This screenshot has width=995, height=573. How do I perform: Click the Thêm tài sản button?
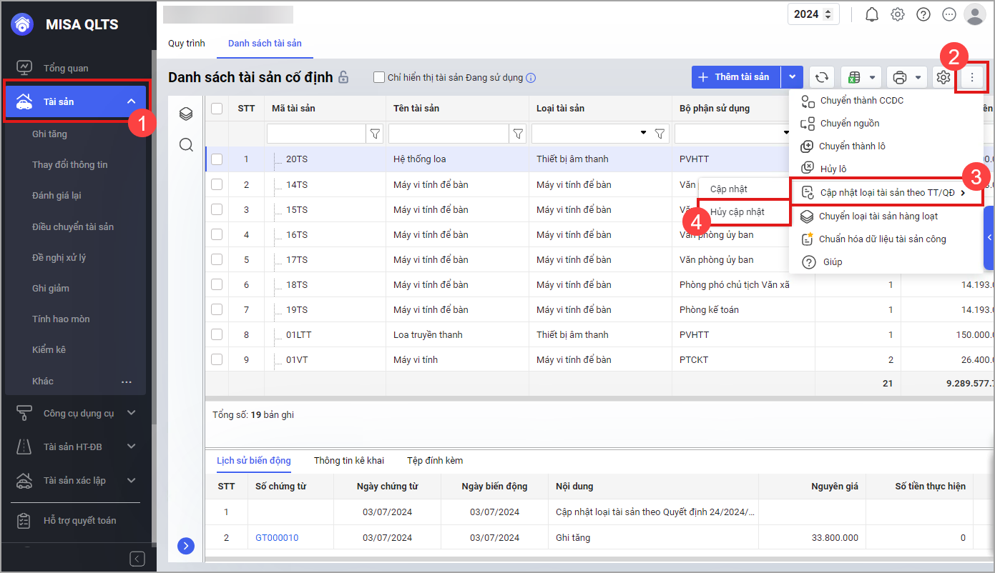point(735,77)
